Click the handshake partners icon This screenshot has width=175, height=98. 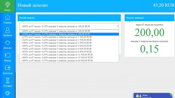click(x=7, y=93)
